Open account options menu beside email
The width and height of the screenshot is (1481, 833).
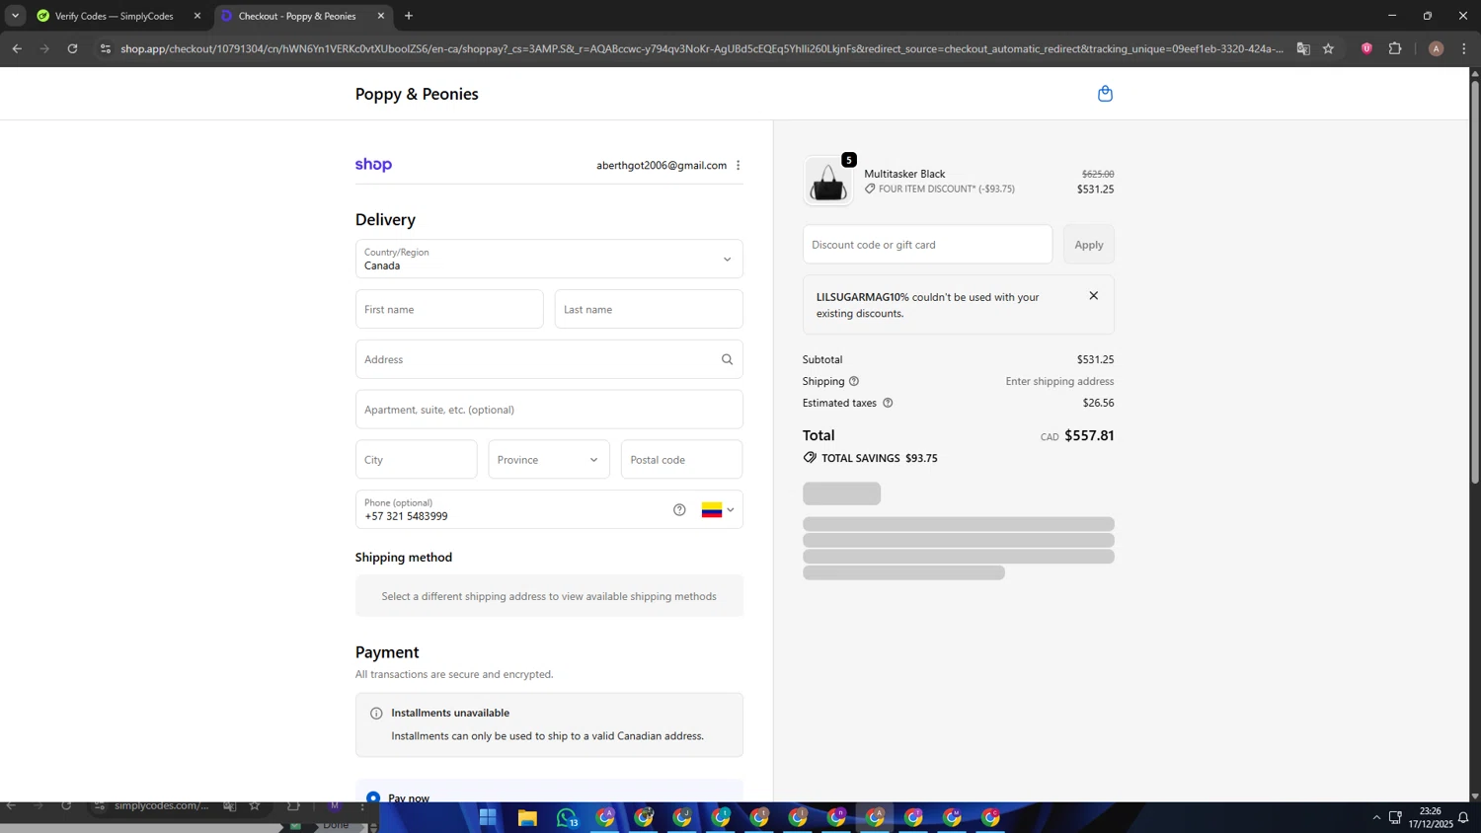[x=739, y=165]
